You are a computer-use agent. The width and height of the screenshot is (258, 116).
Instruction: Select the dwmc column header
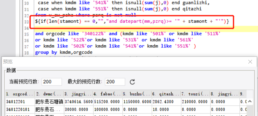[x=49, y=94]
